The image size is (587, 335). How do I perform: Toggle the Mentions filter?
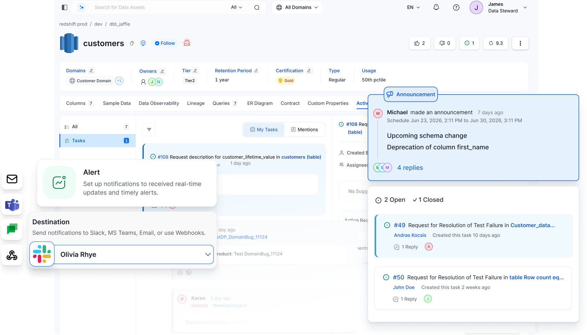click(305, 129)
